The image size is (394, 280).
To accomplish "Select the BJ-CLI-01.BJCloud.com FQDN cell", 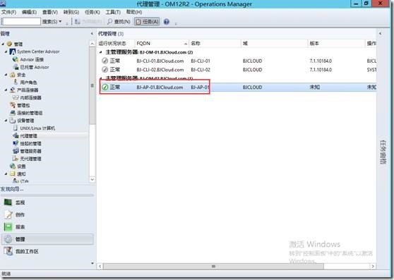I will click(160, 61).
